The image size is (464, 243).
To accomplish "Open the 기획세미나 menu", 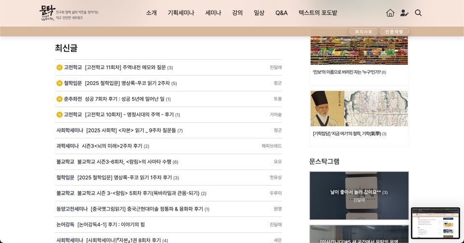I will tap(181, 13).
